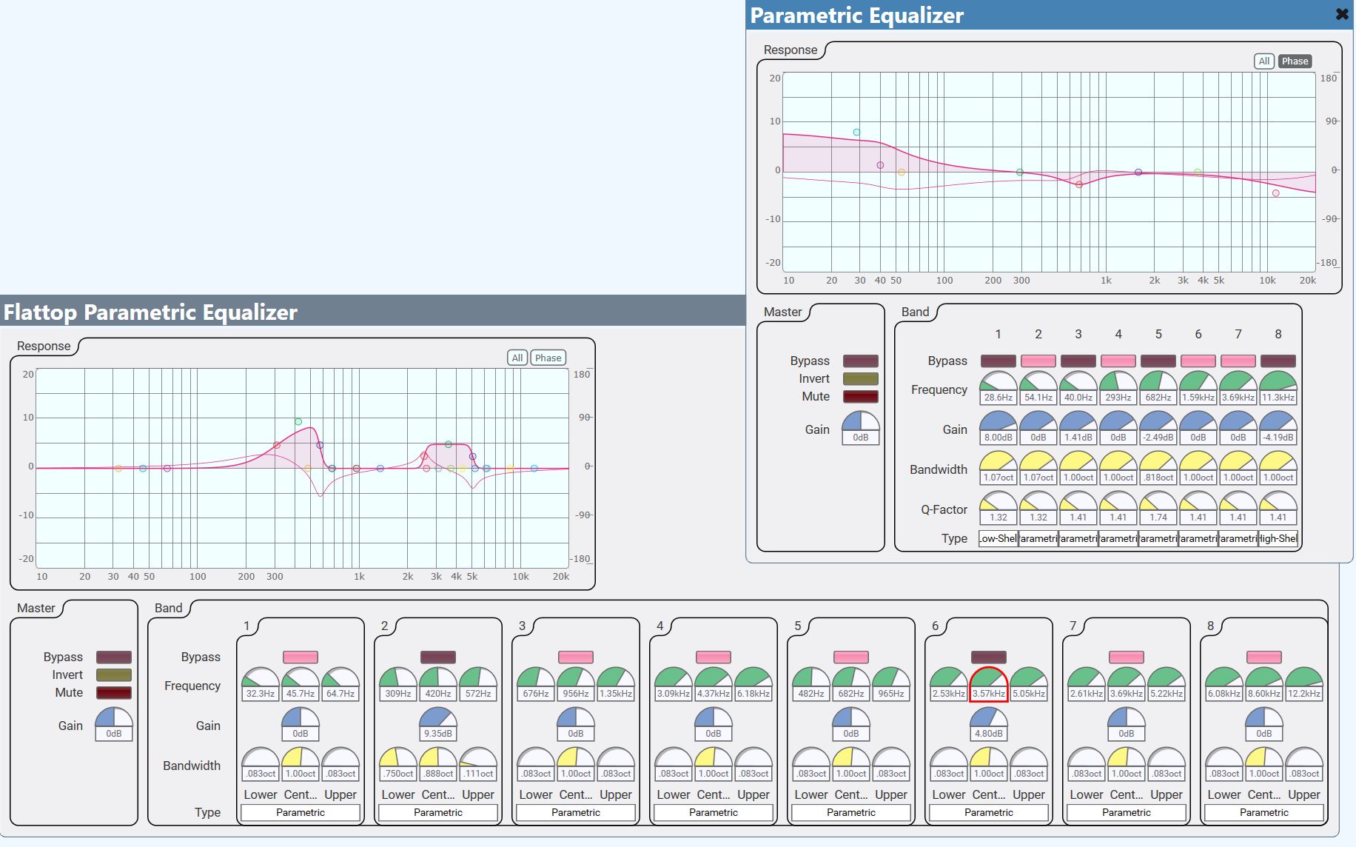Toggle Parametric Equalizer Master Bypass
This screenshot has width=1356, height=847.
(x=861, y=361)
